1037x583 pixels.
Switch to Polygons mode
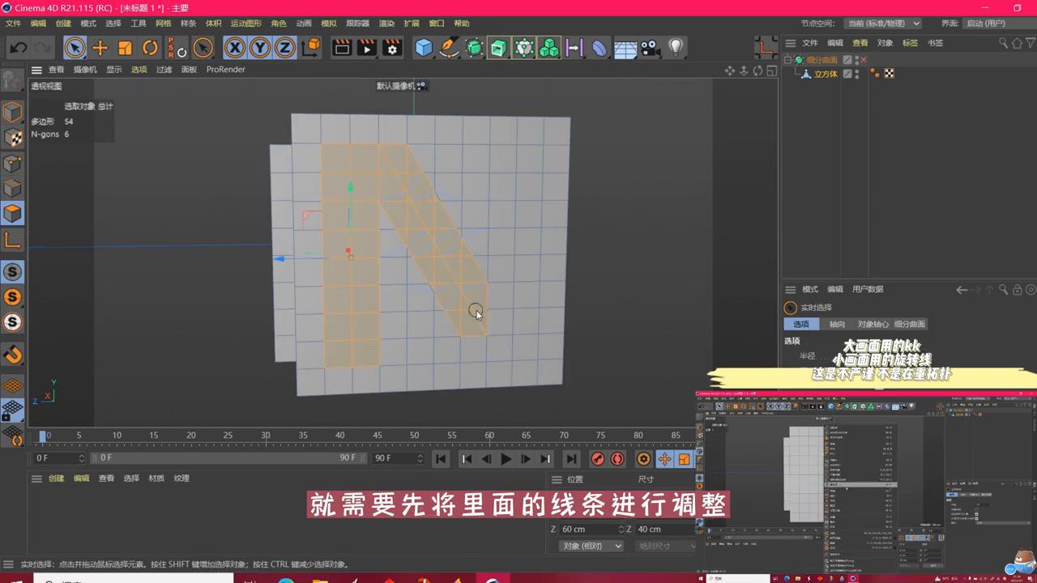point(12,213)
